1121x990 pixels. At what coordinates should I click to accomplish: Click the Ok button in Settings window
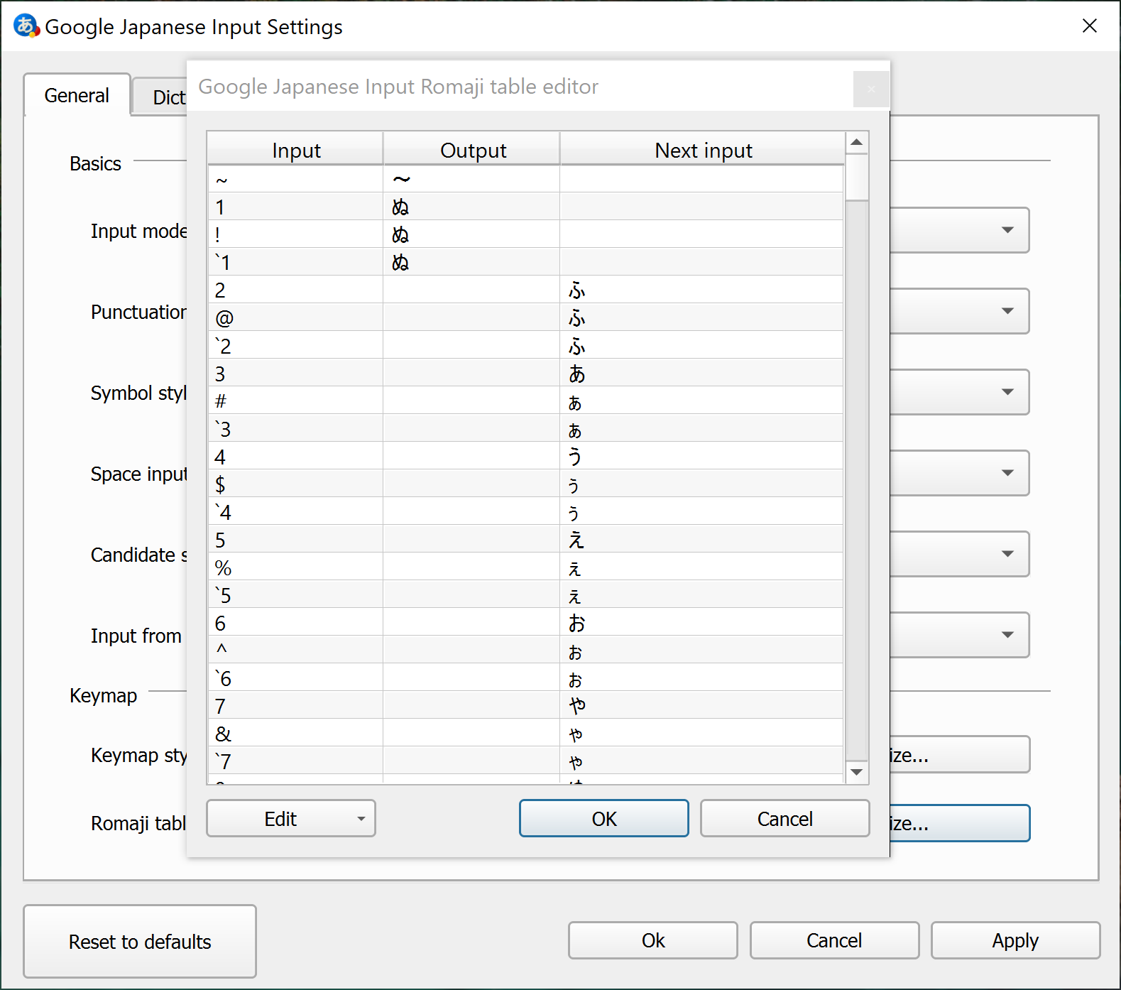click(x=653, y=940)
